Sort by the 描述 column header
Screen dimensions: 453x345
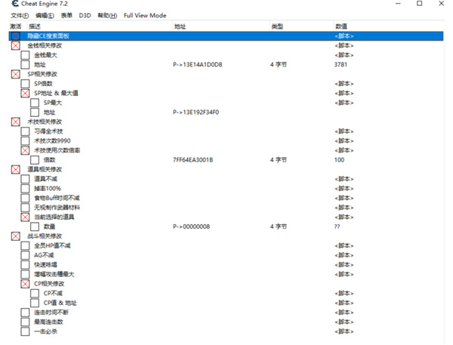tap(35, 26)
